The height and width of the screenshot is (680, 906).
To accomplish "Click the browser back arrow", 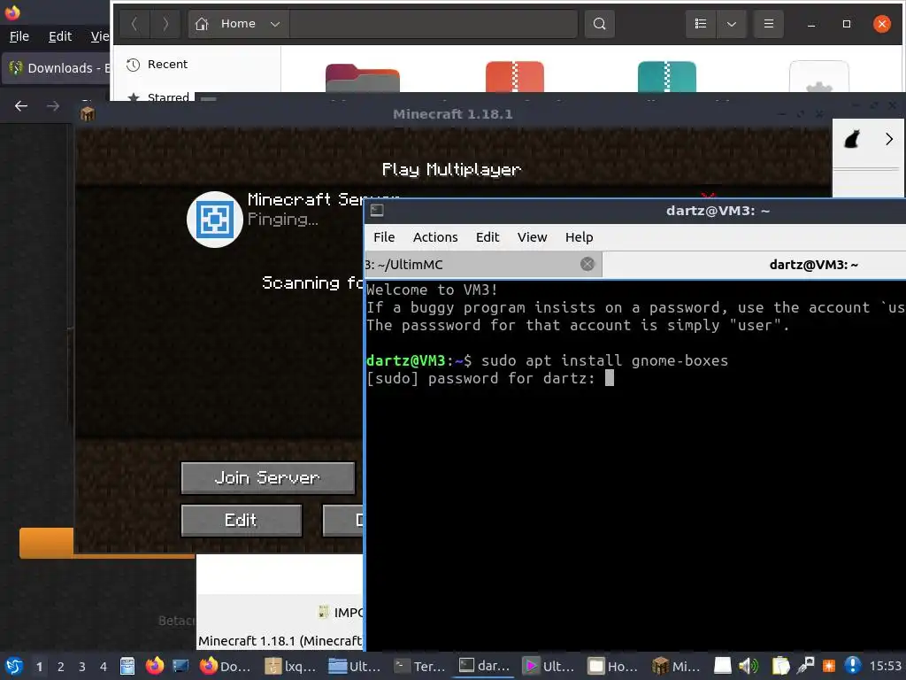I will [x=21, y=106].
